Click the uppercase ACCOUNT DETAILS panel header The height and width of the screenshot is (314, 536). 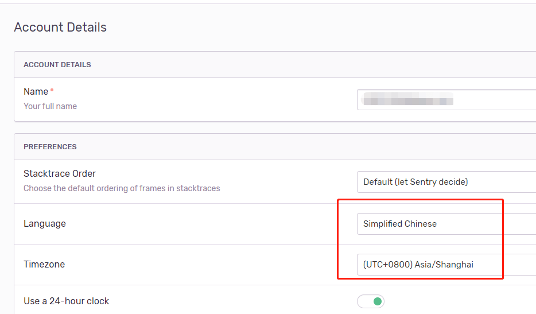[57, 65]
